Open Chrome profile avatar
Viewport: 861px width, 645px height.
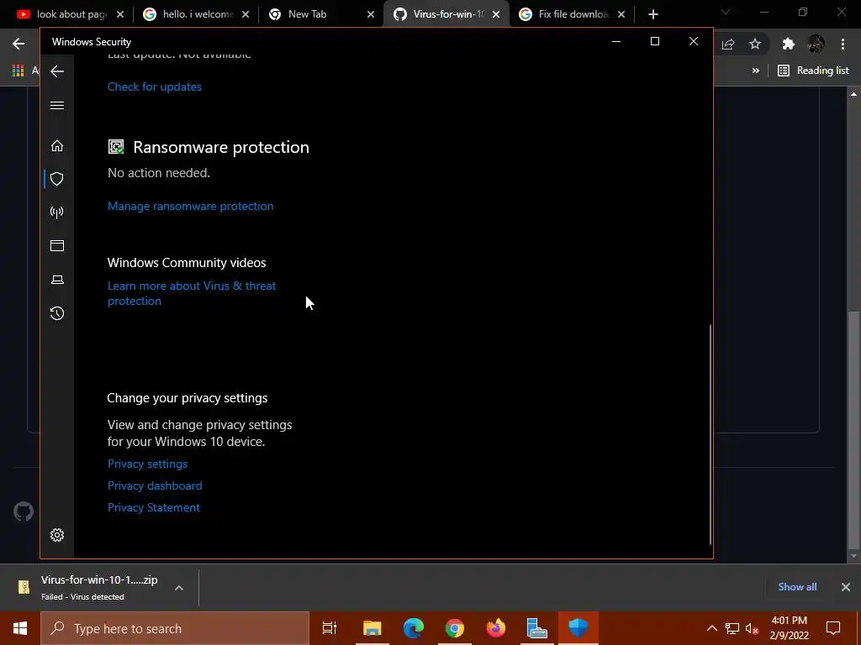point(816,44)
